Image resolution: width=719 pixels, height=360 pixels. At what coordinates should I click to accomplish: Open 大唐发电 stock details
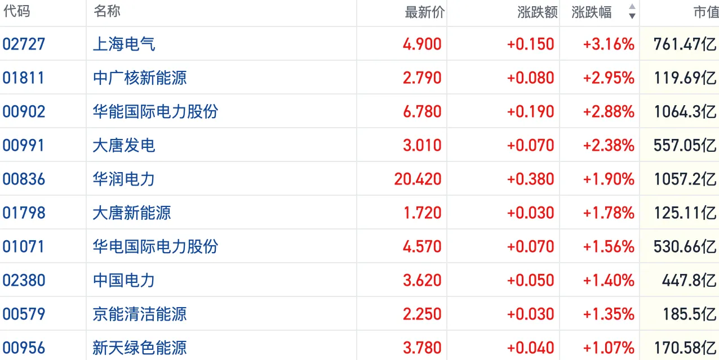tap(124, 145)
